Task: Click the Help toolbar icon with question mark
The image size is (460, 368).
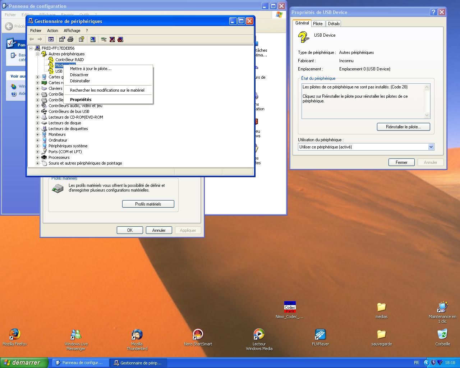Action: tap(82, 39)
